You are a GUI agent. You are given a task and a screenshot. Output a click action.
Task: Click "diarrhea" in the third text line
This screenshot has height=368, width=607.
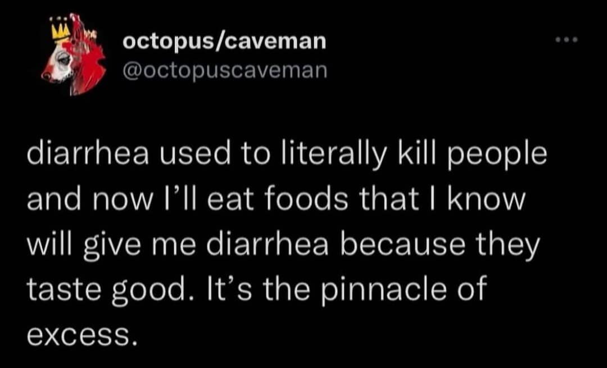click(x=232, y=246)
